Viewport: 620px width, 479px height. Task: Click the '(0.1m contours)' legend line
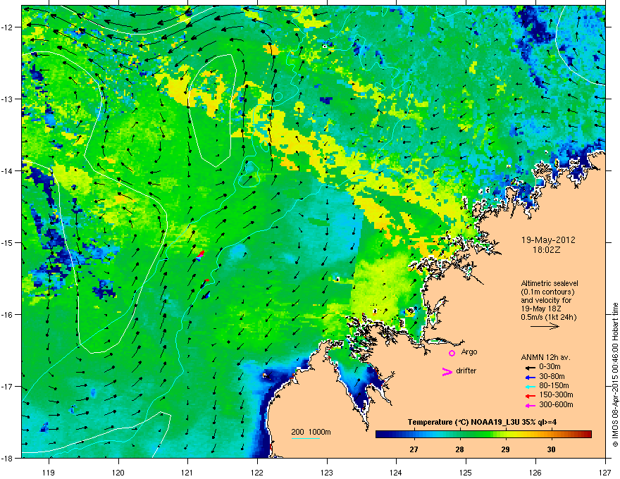[x=547, y=292]
